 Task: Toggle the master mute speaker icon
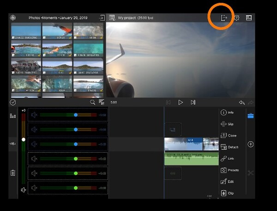pyautogui.click(x=24, y=190)
